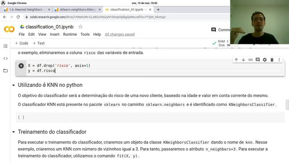Screen dimensions: 289x163
Task: Click the date and time in top bar
Action: tap(144, 3)
